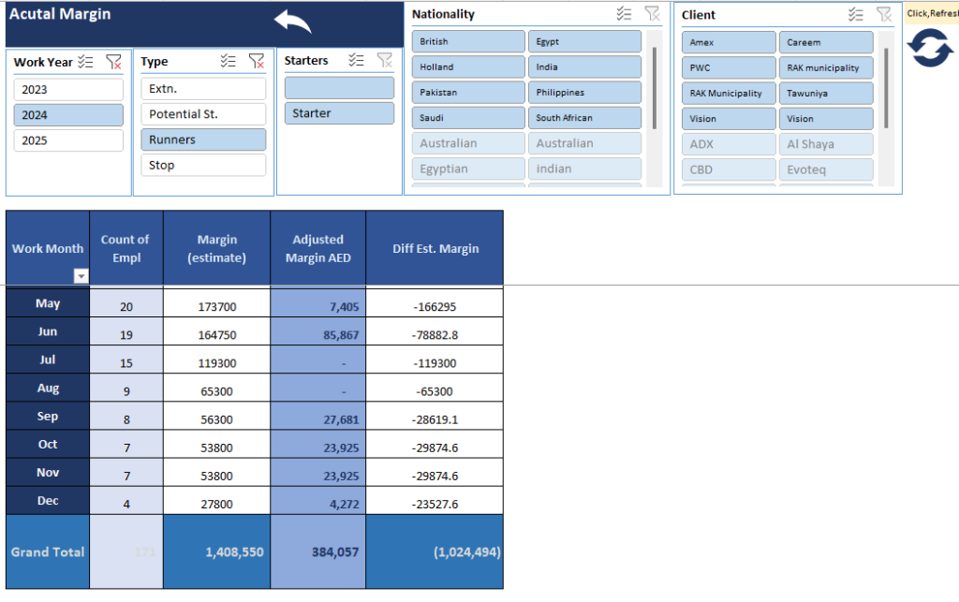Open Work Month filter dropdown

(81, 276)
